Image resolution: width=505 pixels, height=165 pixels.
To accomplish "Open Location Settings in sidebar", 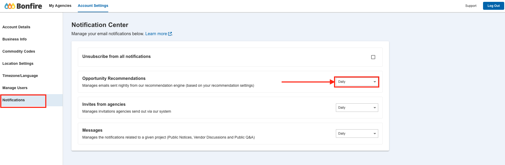I will (18, 63).
